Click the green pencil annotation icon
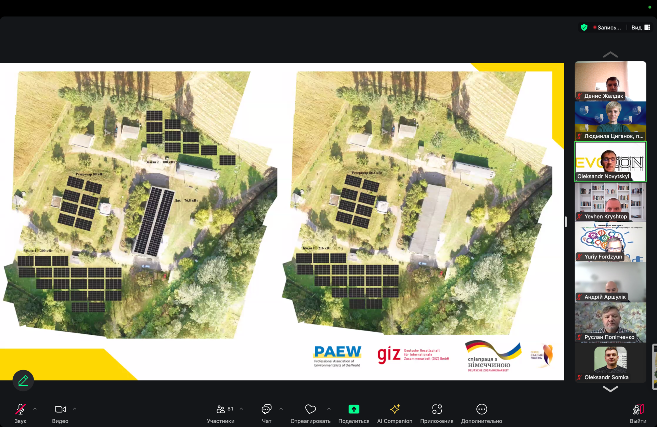This screenshot has width=657, height=427. pyautogui.click(x=23, y=380)
